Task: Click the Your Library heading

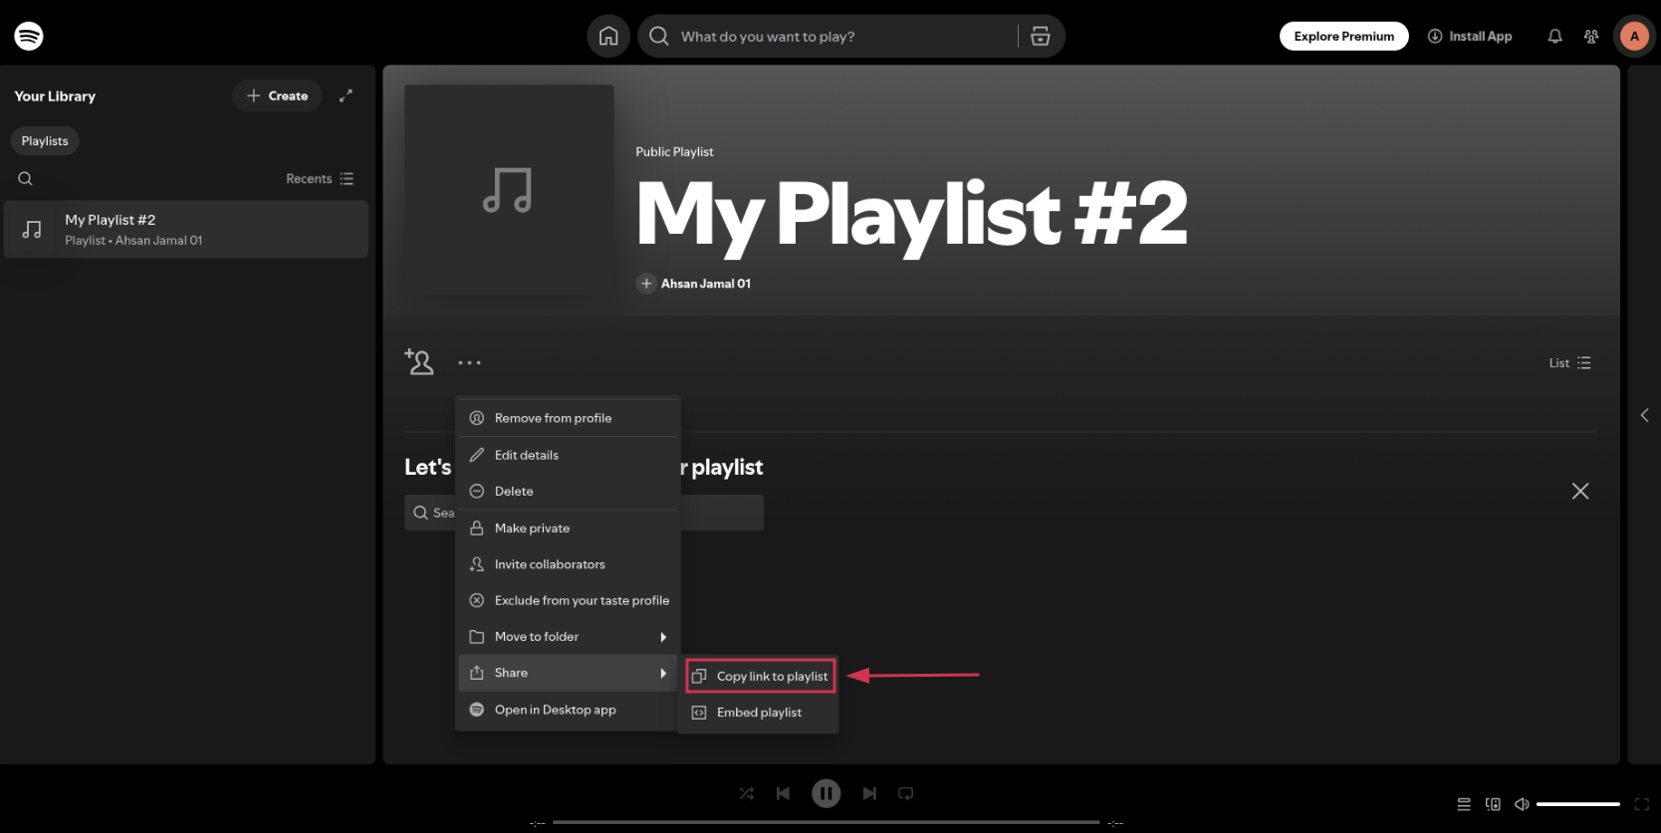Action: click(55, 97)
